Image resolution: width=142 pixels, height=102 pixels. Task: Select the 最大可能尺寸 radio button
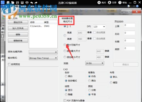tap(65, 45)
